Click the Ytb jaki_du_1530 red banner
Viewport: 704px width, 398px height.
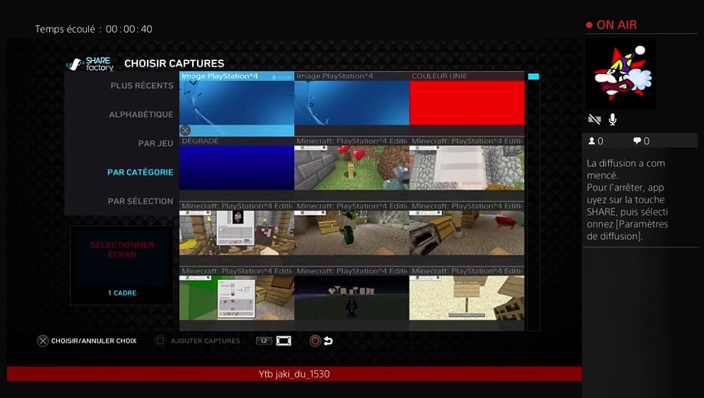click(x=294, y=374)
